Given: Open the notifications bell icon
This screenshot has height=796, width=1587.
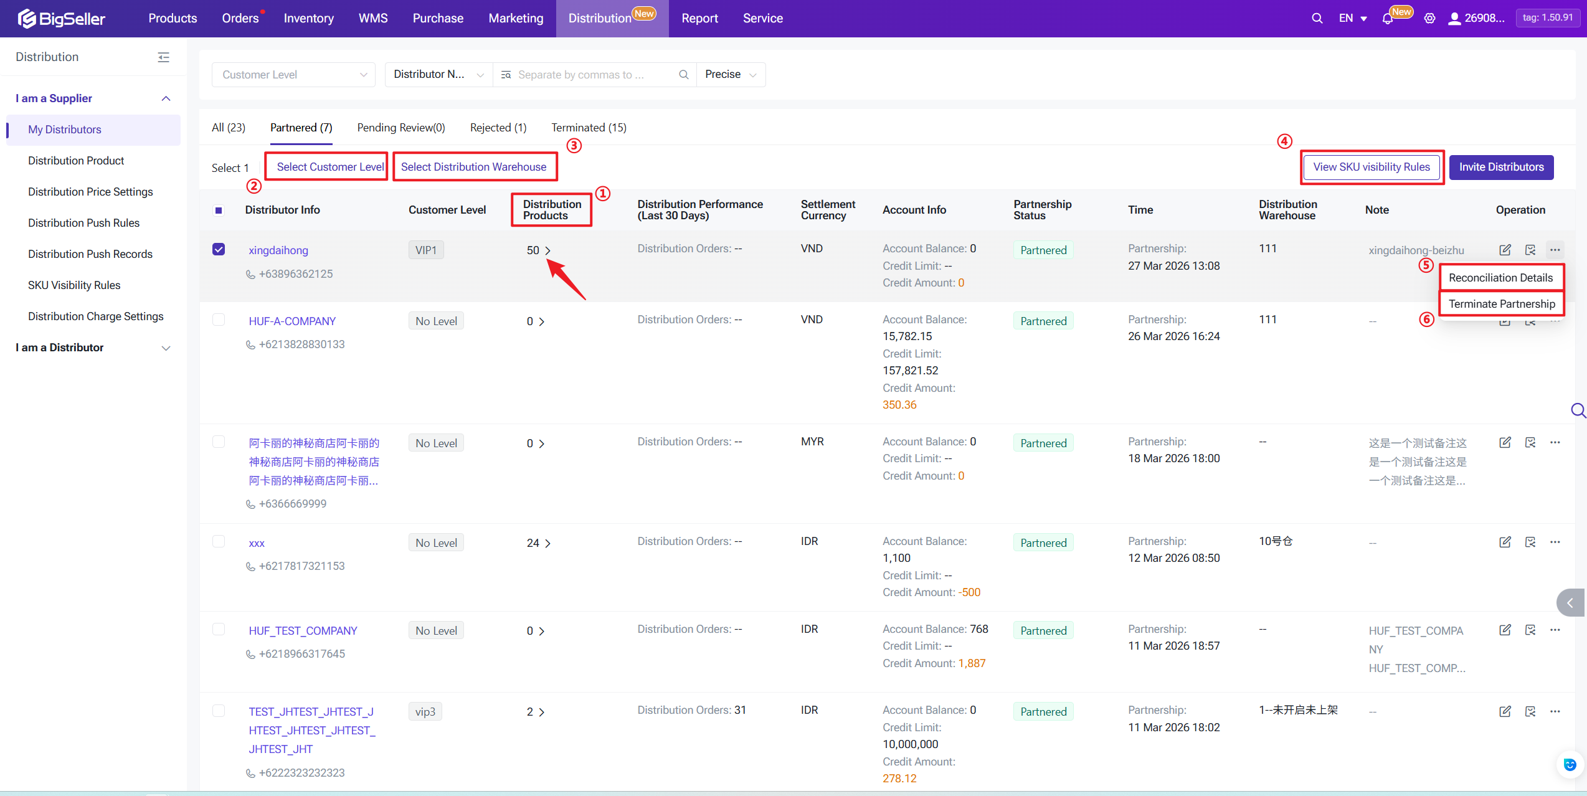Looking at the screenshot, I should pos(1388,19).
